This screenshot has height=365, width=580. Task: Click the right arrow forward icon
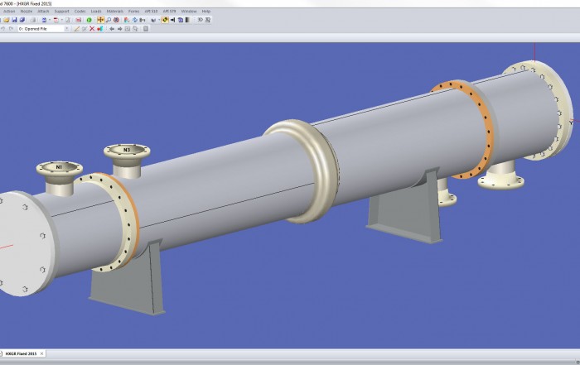(119, 29)
